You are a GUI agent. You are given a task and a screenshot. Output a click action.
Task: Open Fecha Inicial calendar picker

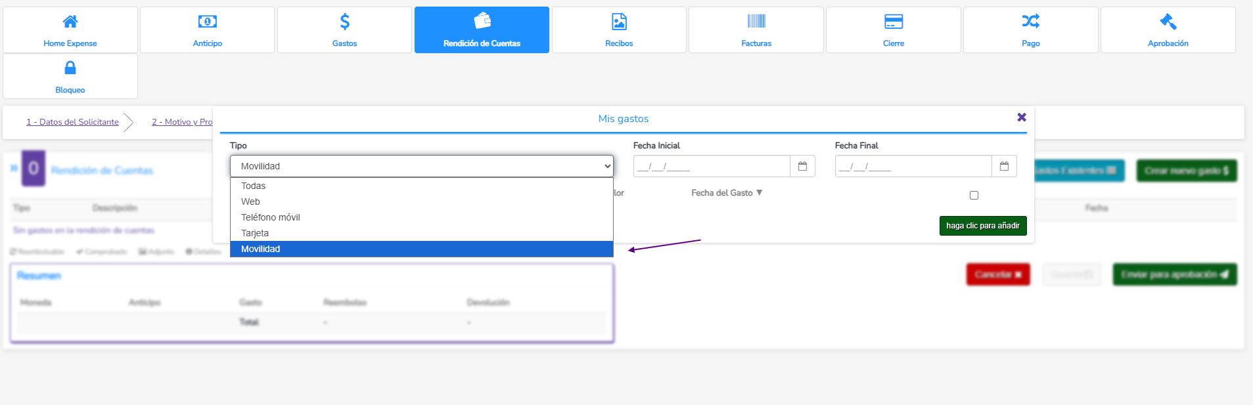click(802, 167)
